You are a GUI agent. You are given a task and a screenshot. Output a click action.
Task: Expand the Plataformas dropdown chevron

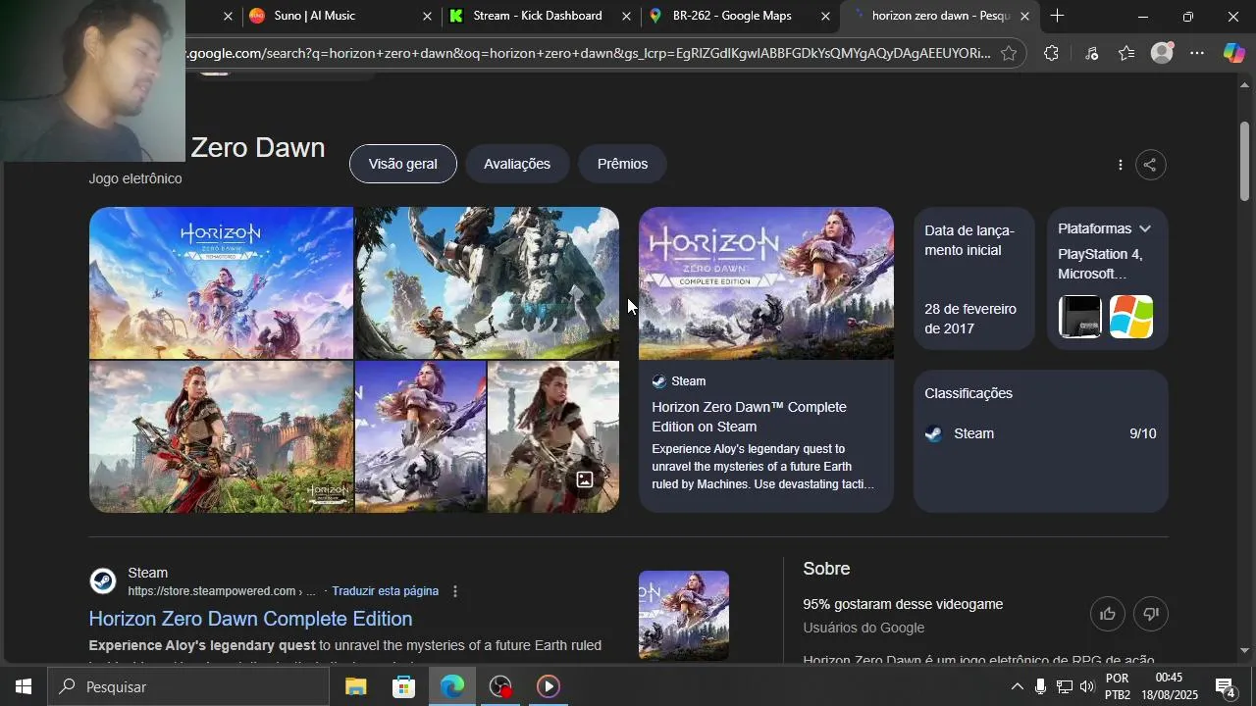[1144, 228]
